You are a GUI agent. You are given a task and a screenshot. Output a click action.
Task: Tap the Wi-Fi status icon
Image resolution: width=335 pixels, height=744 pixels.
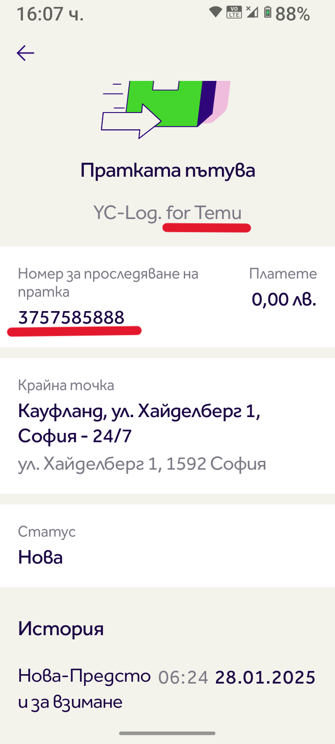tap(215, 12)
